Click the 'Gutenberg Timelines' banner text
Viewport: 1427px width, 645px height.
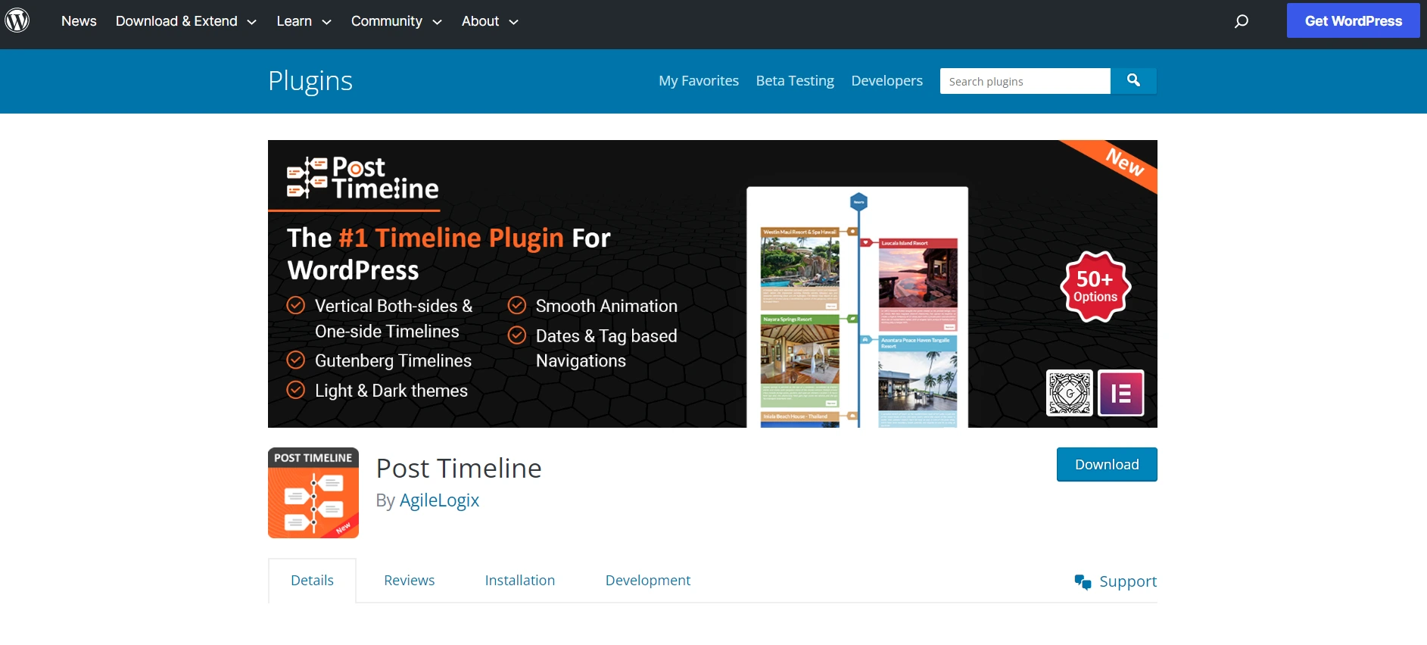pyautogui.click(x=393, y=361)
